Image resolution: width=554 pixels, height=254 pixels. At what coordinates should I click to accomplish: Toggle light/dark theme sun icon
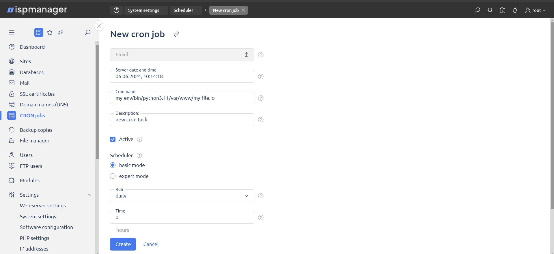click(x=490, y=10)
